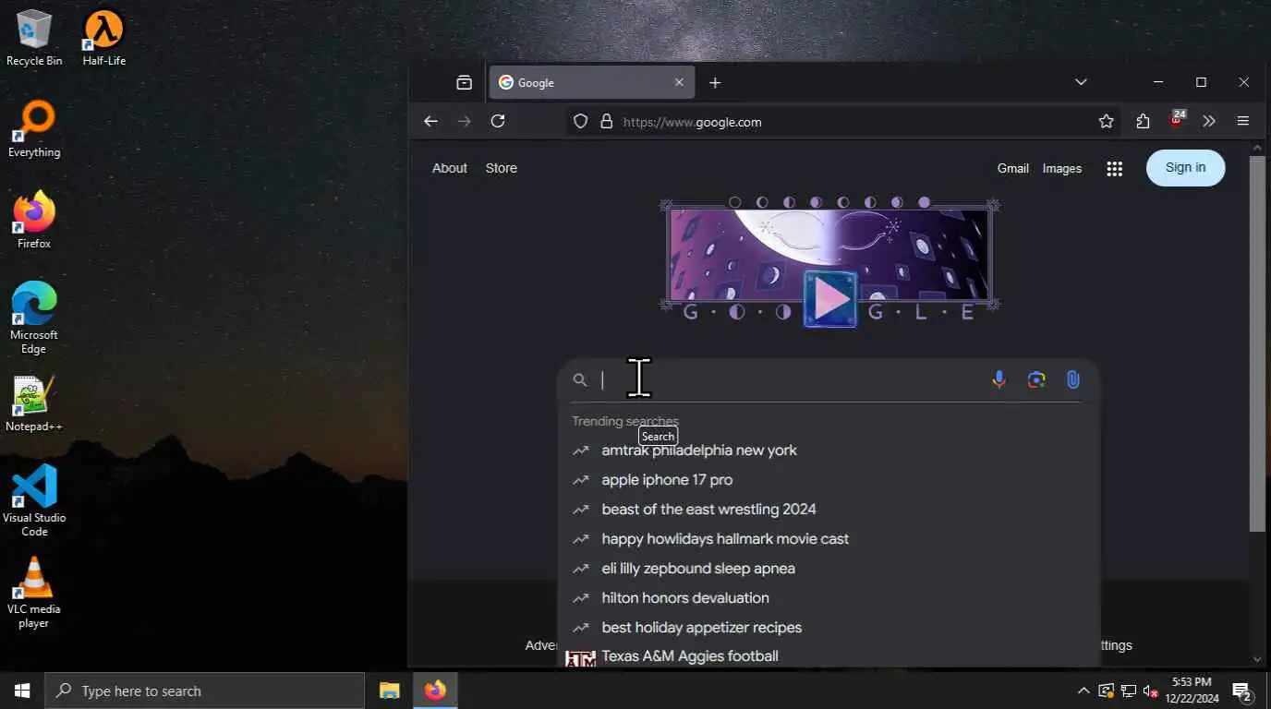Click the scrollbar down arrow
This screenshot has width=1271, height=709.
coord(1257,659)
